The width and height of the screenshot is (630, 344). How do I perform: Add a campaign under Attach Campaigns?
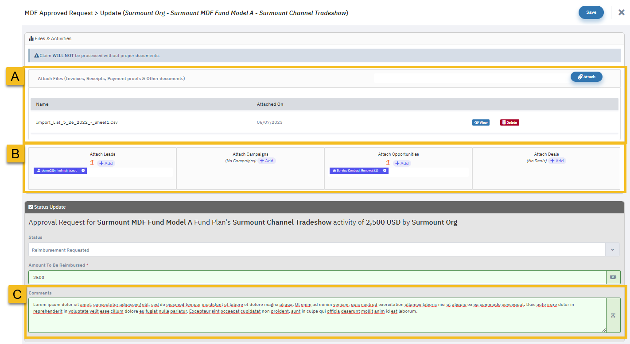point(267,161)
